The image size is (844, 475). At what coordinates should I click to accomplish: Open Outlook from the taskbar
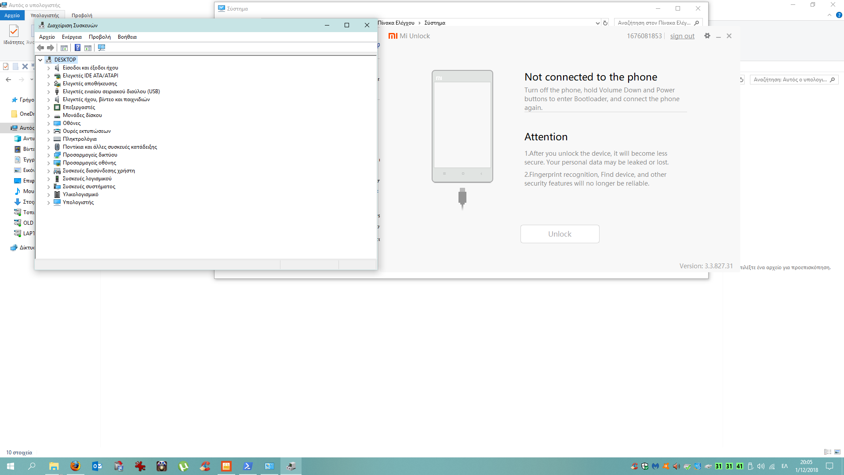tap(97, 466)
